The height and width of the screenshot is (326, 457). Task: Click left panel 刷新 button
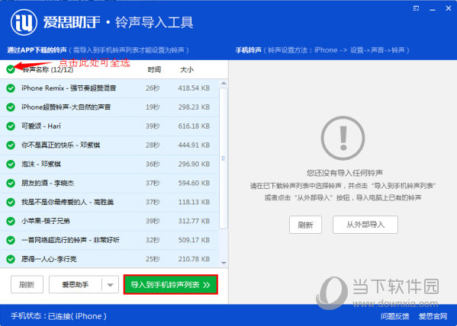point(27,285)
